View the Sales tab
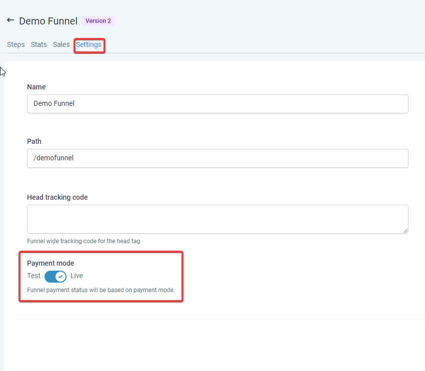Image resolution: width=425 pixels, height=371 pixels. (61, 44)
